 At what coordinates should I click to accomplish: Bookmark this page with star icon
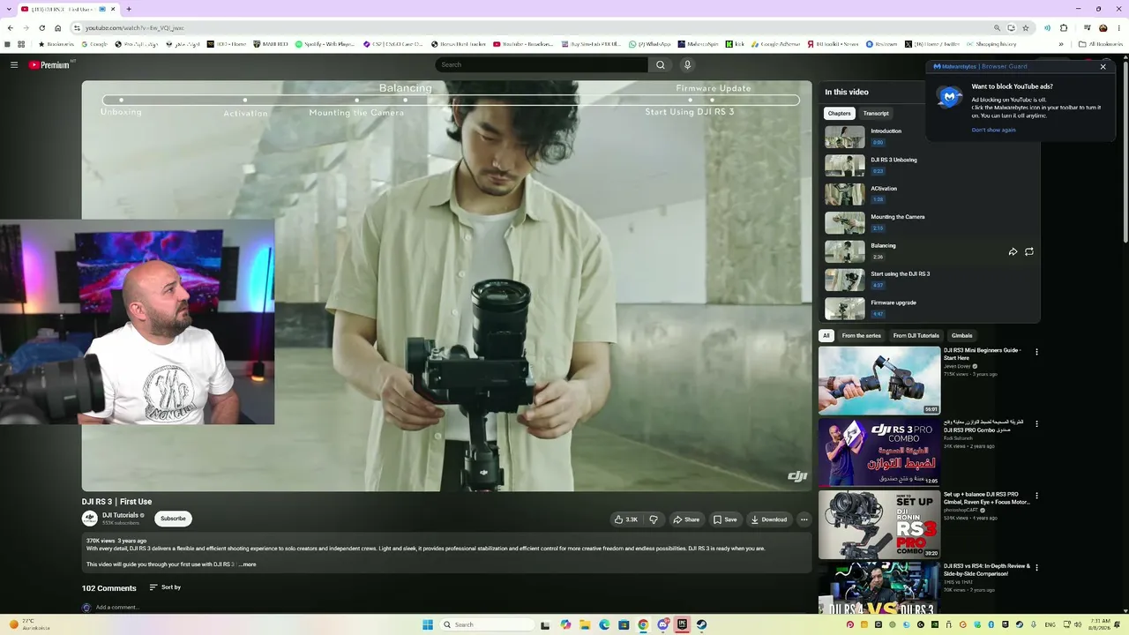[1026, 28]
